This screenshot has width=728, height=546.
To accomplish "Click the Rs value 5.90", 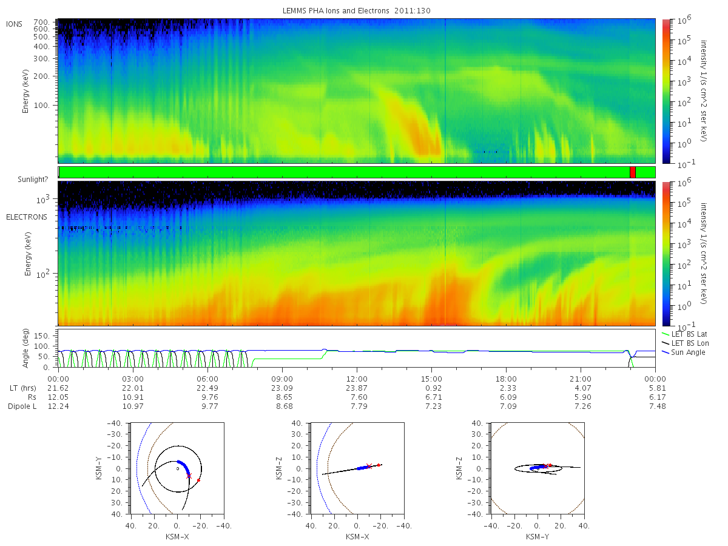I will (x=581, y=397).
